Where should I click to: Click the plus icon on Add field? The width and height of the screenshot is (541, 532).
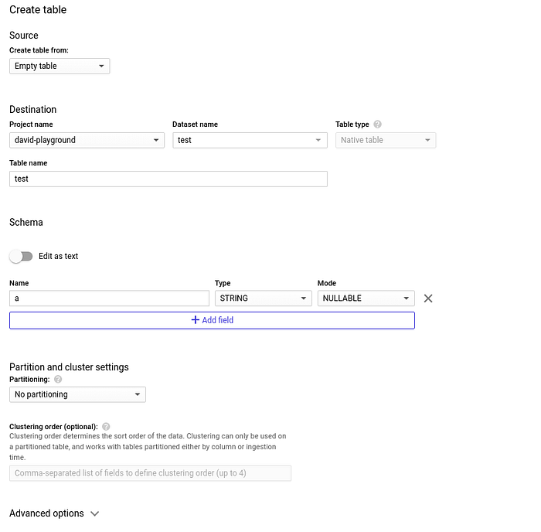[195, 320]
